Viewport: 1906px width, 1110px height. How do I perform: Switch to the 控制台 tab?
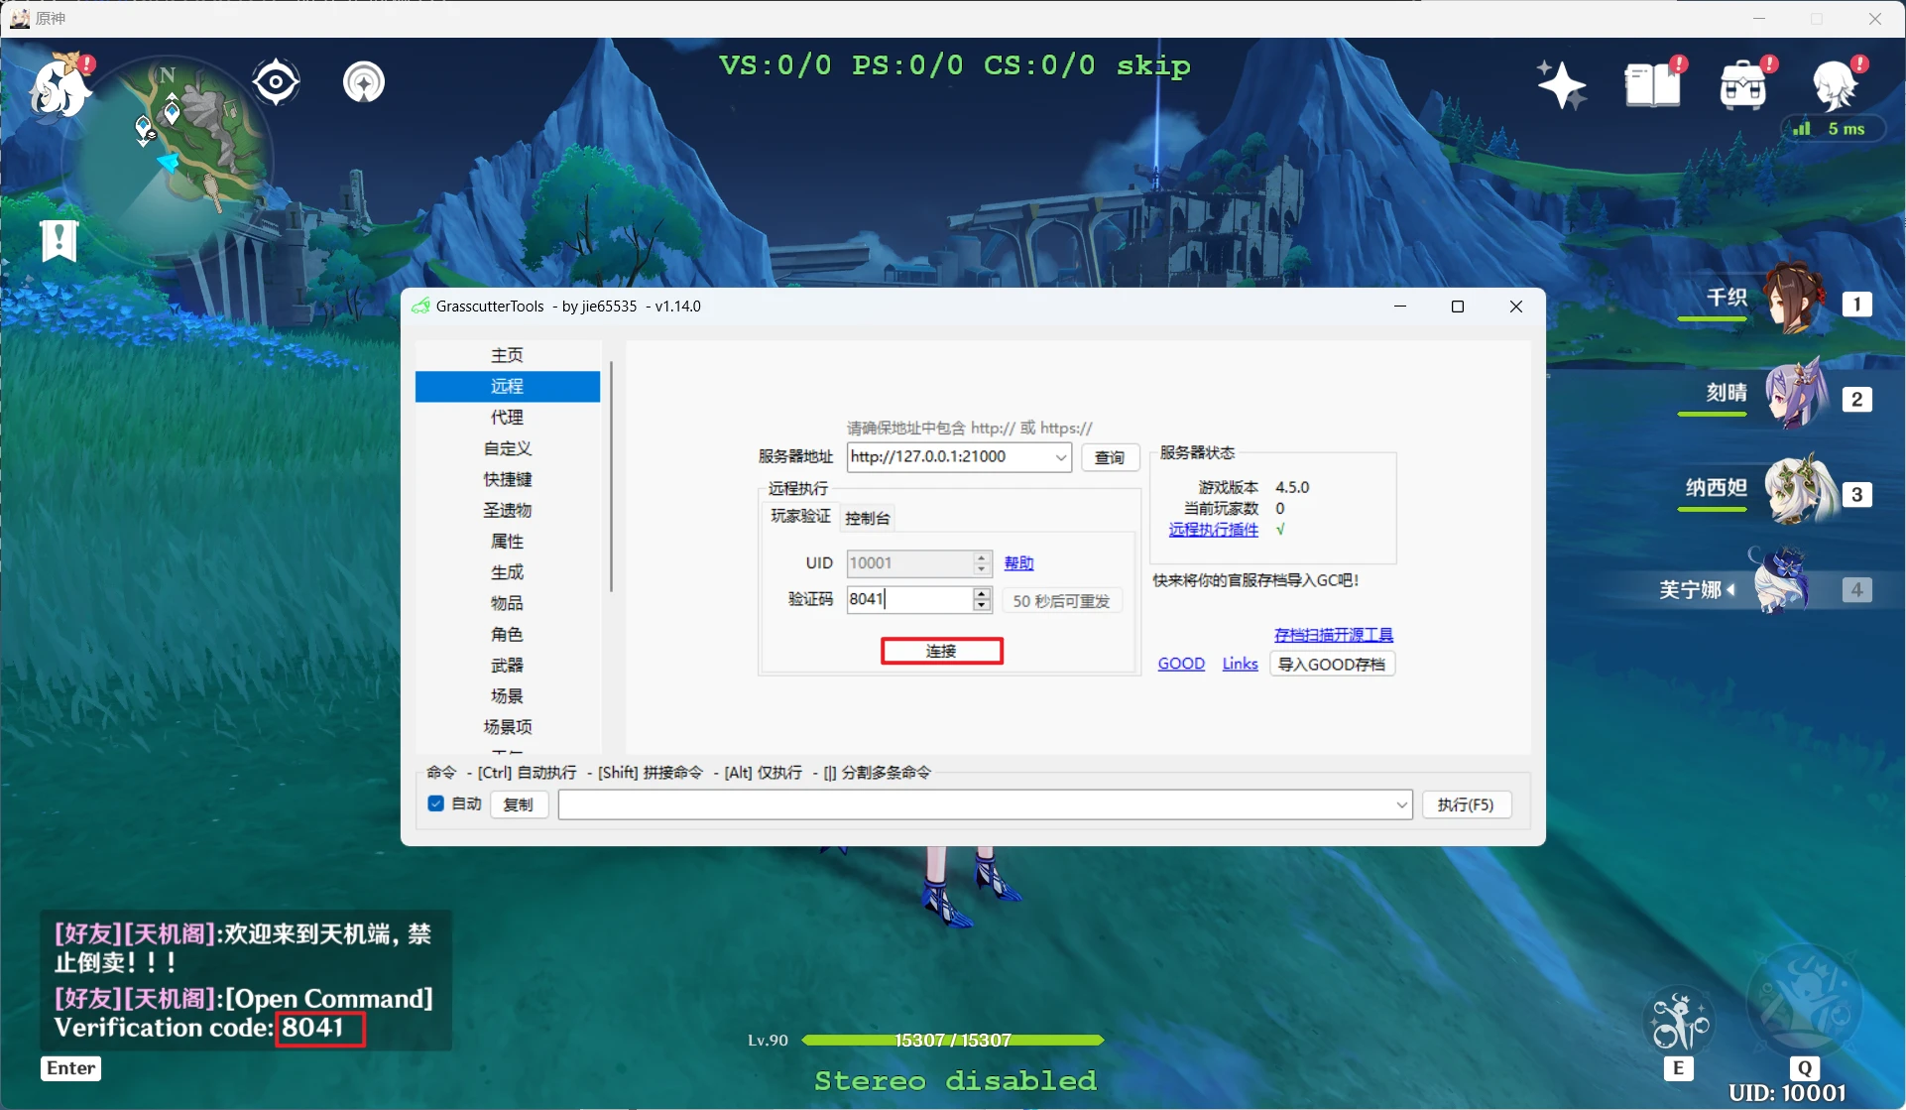pyautogui.click(x=867, y=518)
